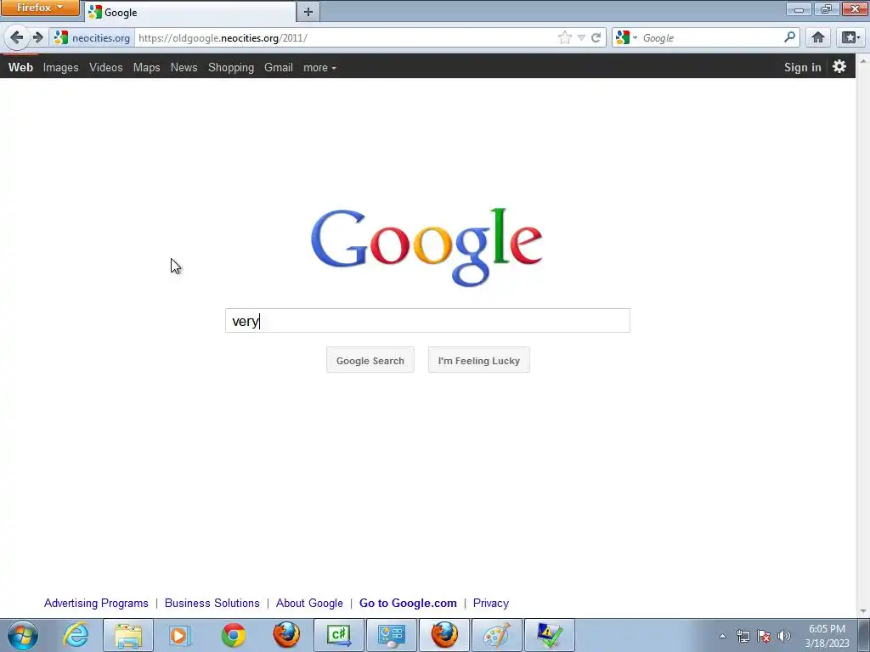Go back with the browser back arrow
Image resolution: width=870 pixels, height=652 pixels.
pos(17,37)
